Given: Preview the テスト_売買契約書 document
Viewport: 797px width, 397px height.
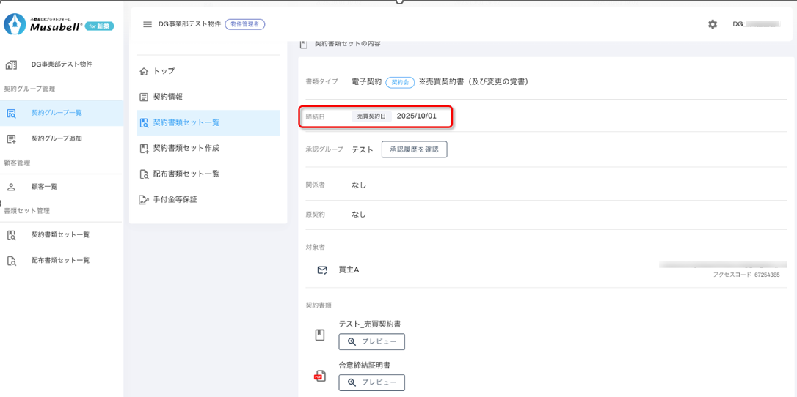Looking at the screenshot, I should [x=371, y=341].
